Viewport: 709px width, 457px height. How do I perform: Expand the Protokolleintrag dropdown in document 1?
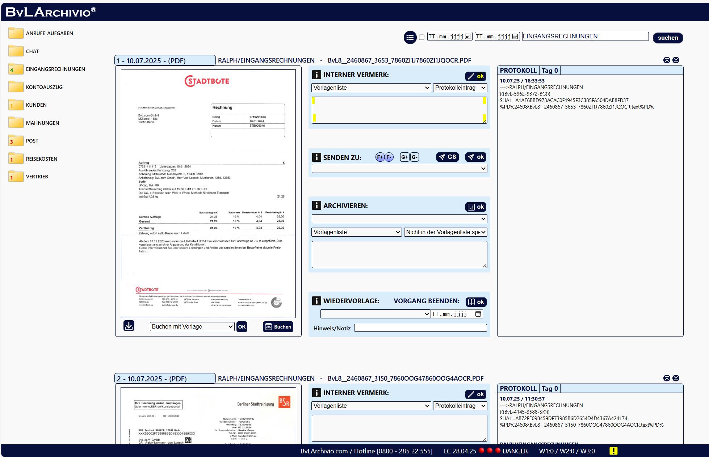(460, 88)
